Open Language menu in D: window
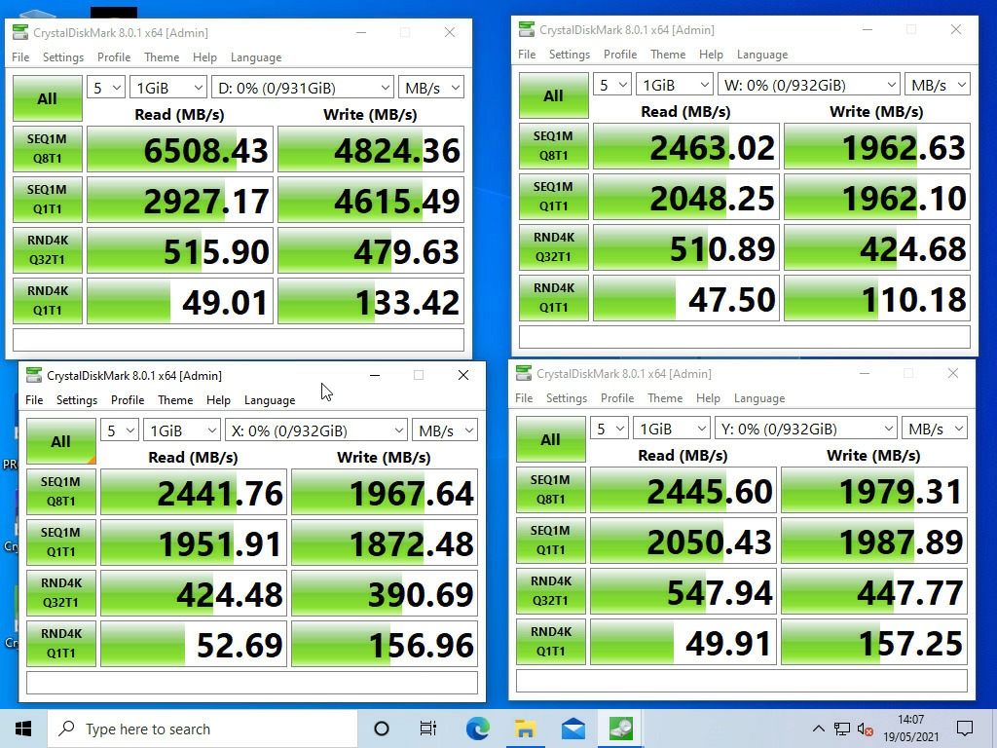Viewport: 997px width, 748px height. (x=256, y=57)
